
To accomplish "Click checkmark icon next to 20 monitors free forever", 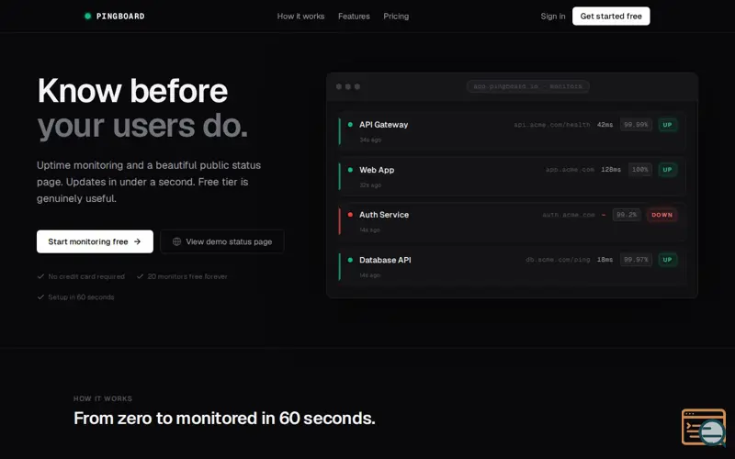I will click(140, 276).
